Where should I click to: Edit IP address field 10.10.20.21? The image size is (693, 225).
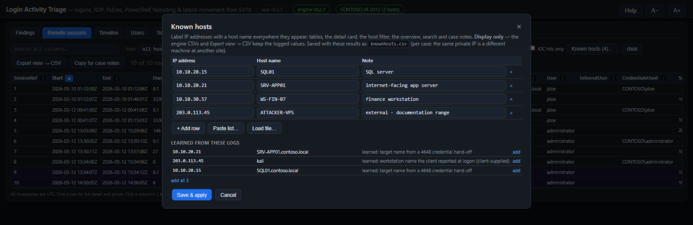213,86
